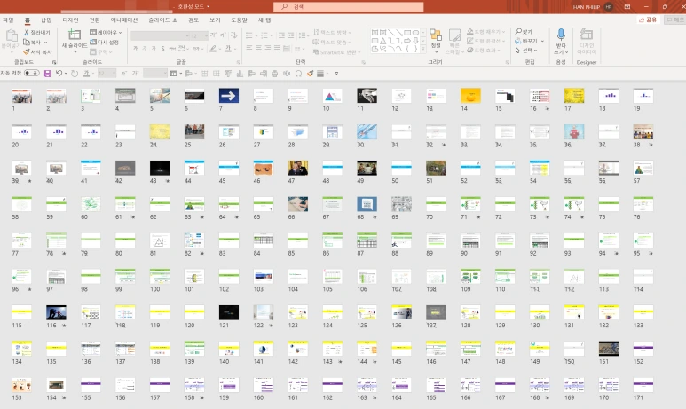
Task: Click the paintbrush icon in quick access toolbar
Action: [311, 74]
